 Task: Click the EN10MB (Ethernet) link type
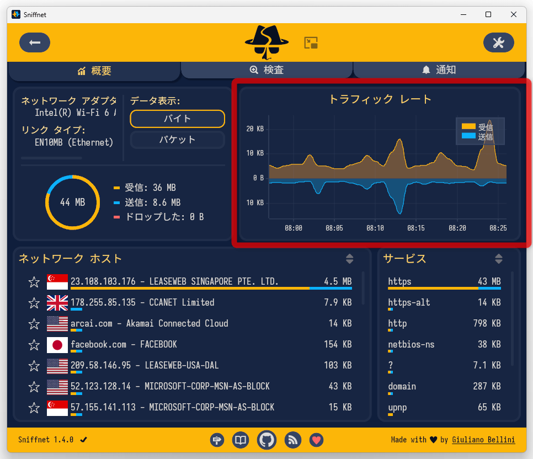pos(74,142)
